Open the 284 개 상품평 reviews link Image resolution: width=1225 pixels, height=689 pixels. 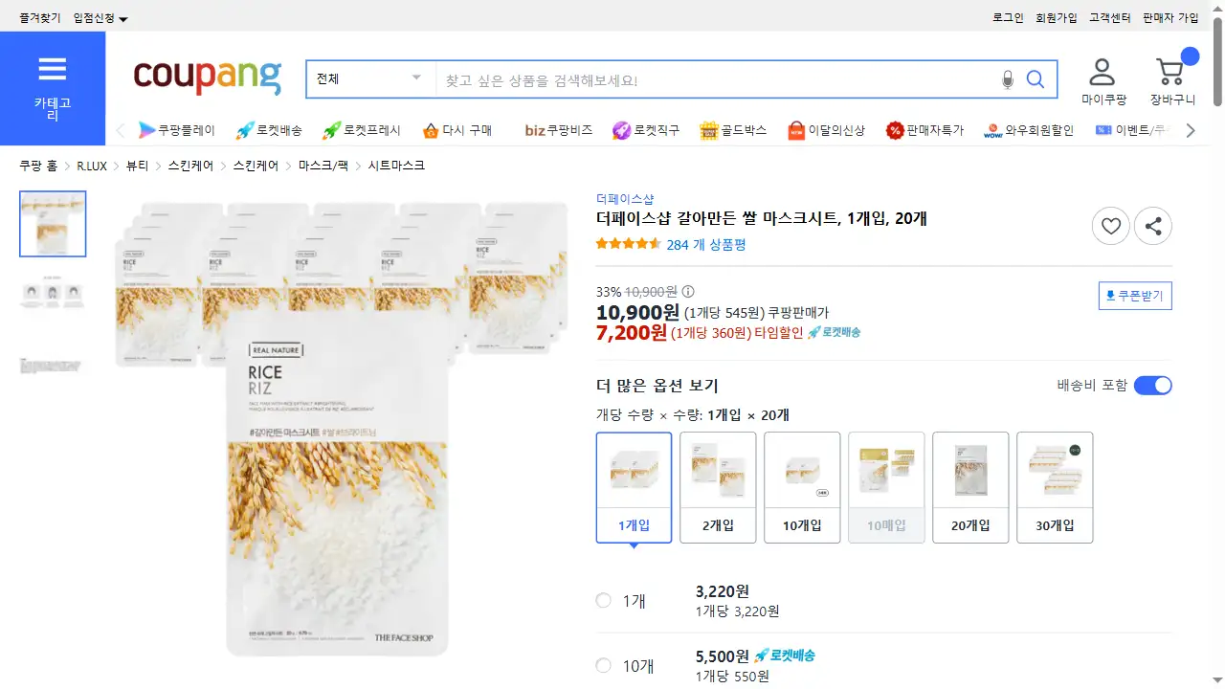706,245
